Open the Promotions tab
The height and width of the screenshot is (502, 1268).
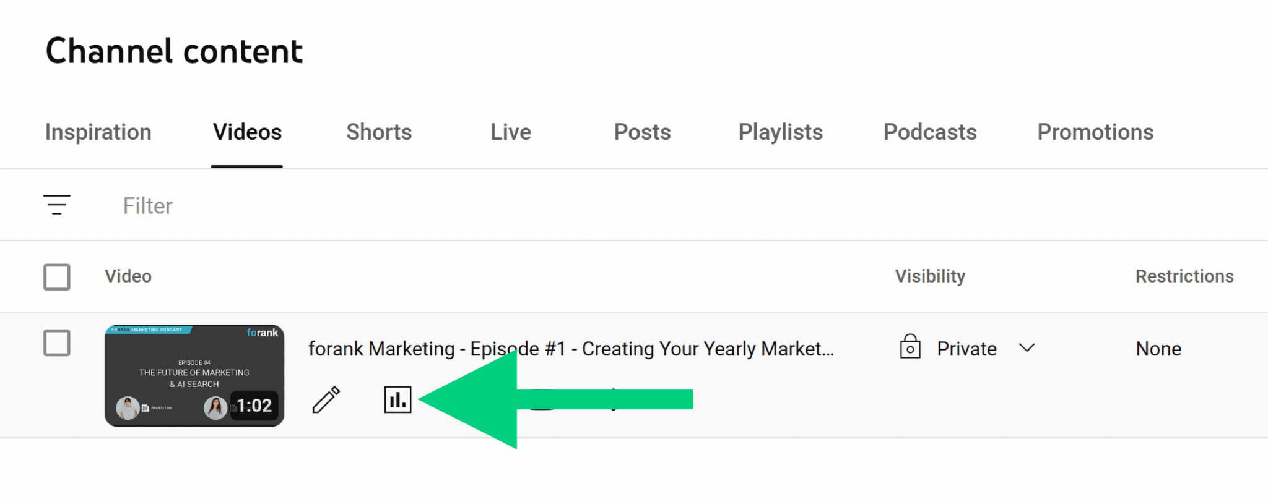click(1095, 132)
